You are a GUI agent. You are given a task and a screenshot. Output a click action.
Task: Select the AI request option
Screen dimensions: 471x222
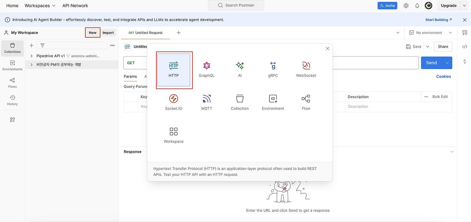pos(240,70)
